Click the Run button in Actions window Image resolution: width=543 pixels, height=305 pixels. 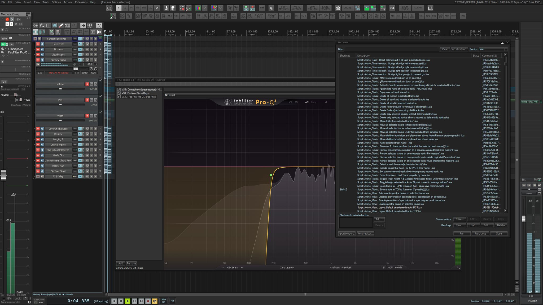pos(462,234)
